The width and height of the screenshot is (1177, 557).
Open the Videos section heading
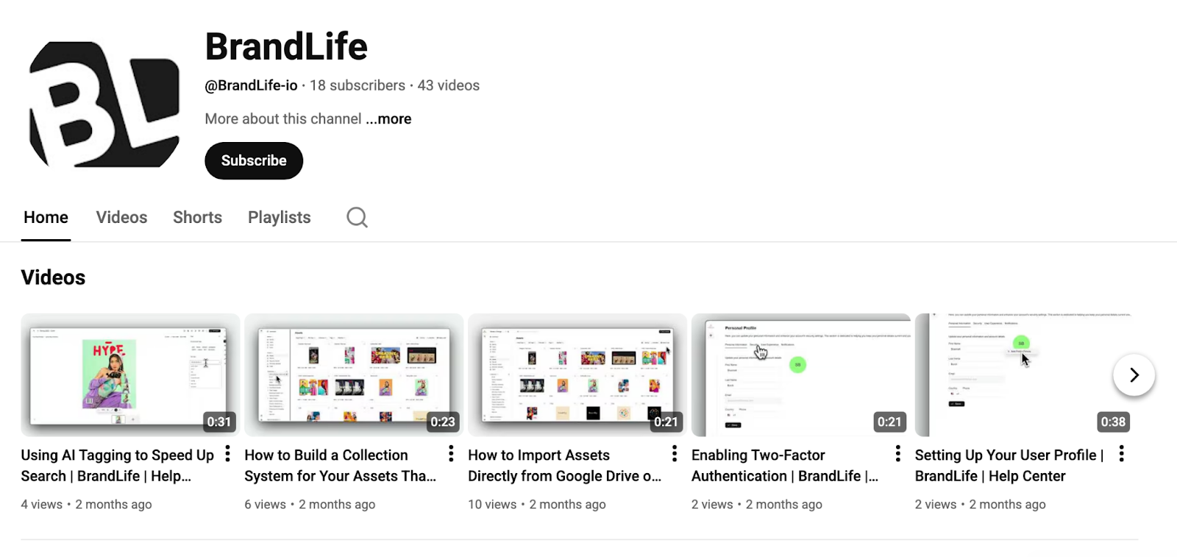[53, 277]
